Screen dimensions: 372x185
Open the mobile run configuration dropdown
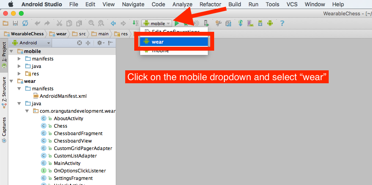click(x=157, y=24)
